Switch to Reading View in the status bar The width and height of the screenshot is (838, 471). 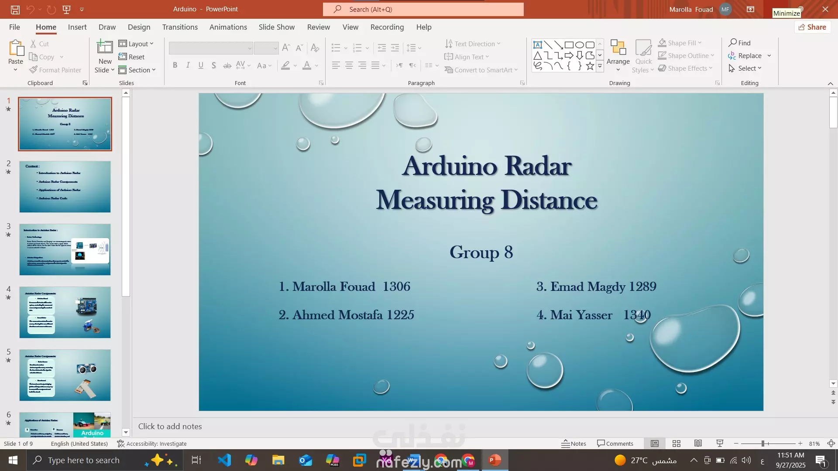point(698,444)
